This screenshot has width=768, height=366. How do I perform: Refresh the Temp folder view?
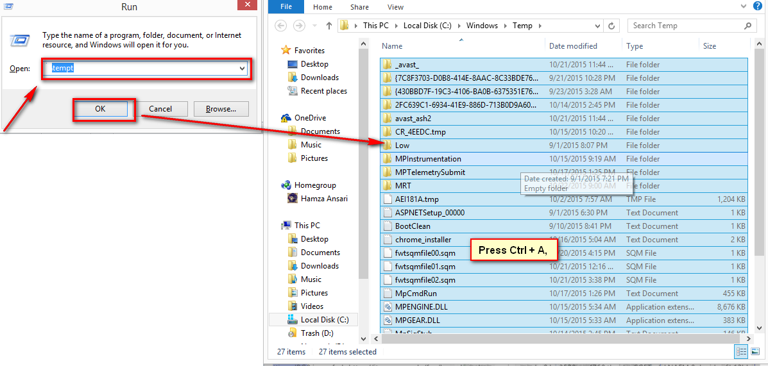click(611, 26)
